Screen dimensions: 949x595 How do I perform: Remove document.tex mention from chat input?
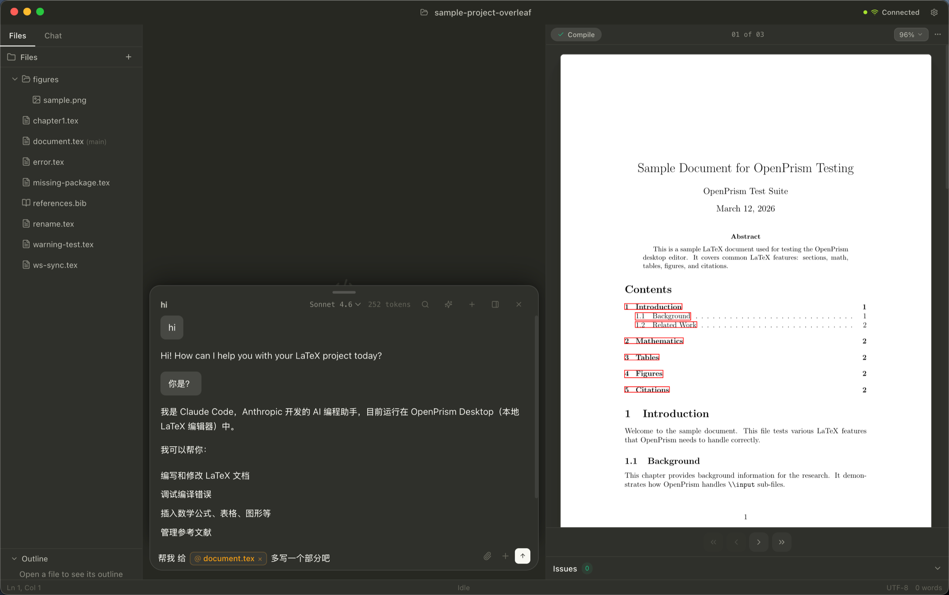260,559
